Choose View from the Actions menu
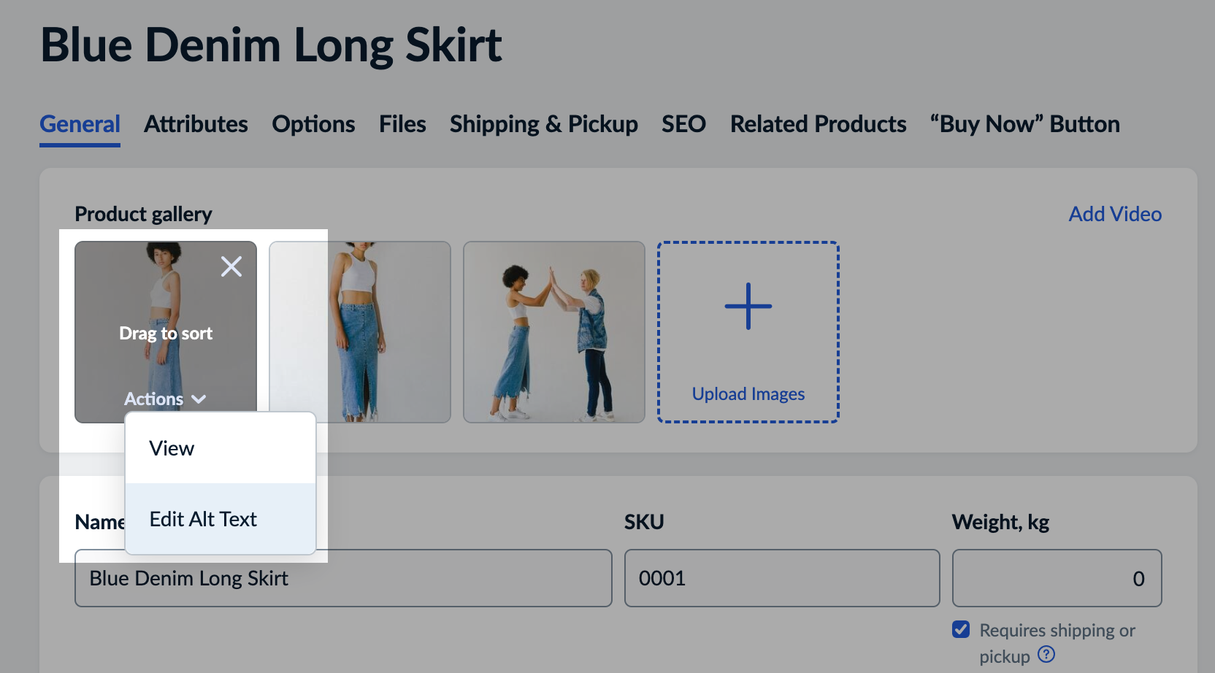Screen dimensions: 1215x673 (x=172, y=448)
